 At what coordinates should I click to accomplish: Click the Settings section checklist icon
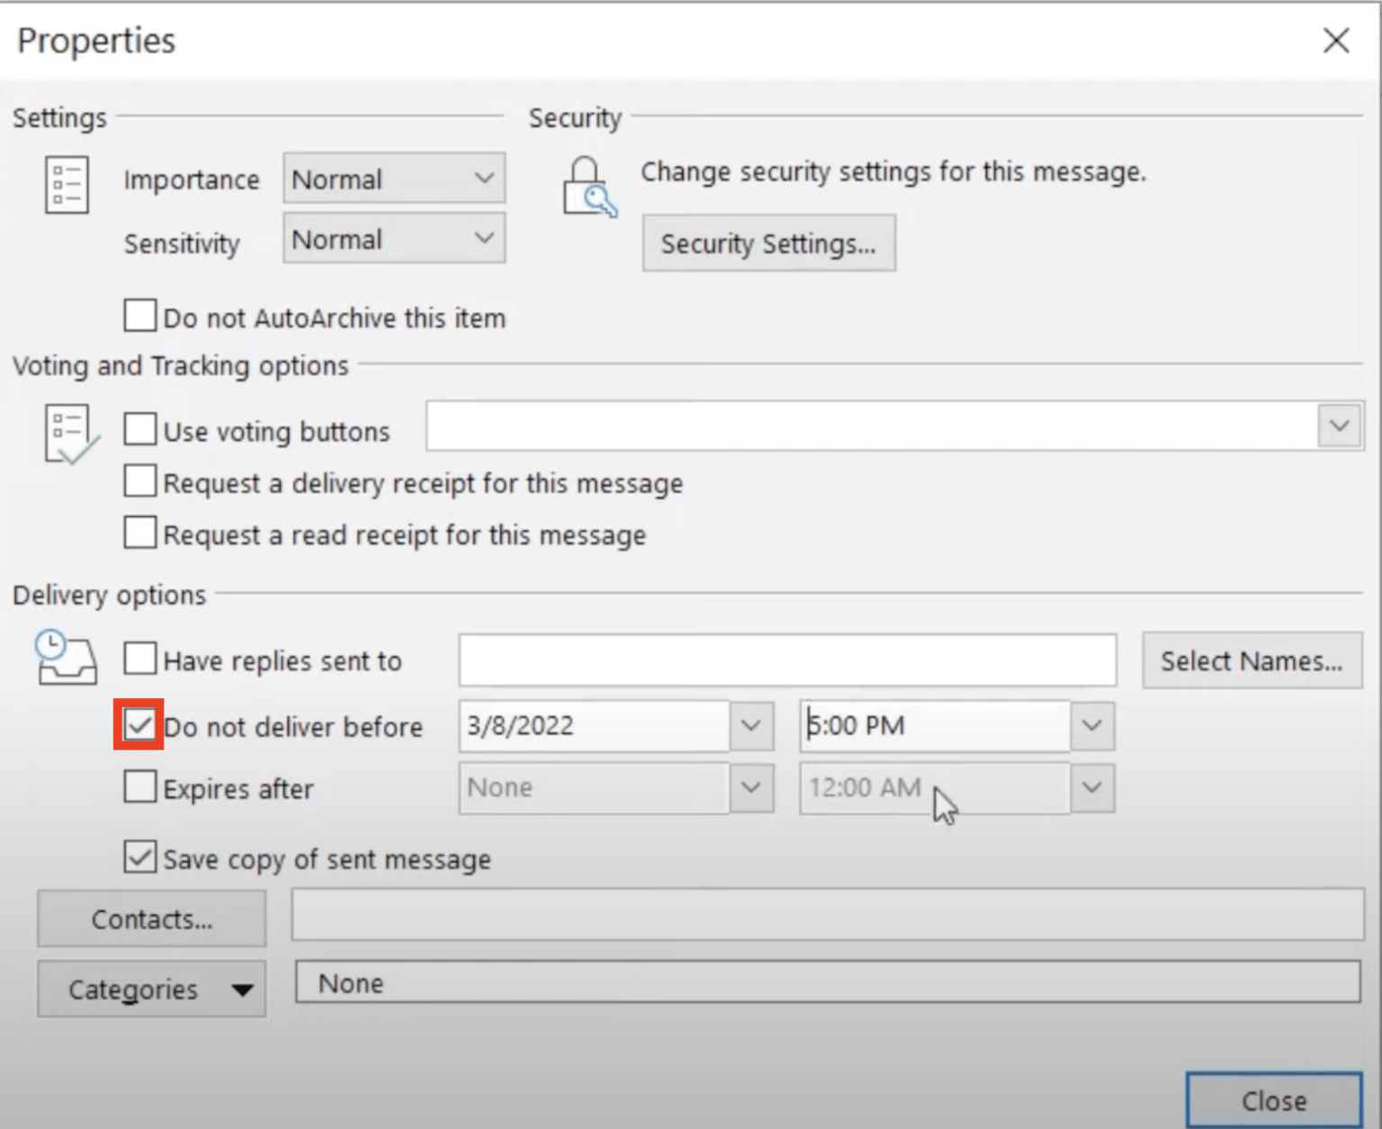click(65, 184)
